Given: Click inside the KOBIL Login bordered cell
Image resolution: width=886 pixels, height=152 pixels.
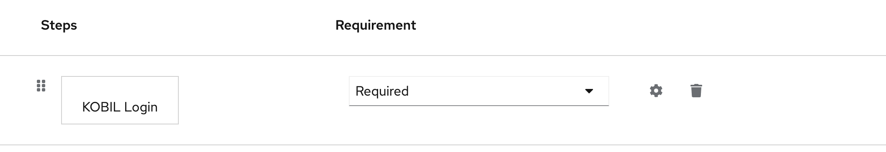Looking at the screenshot, I should 120,100.
